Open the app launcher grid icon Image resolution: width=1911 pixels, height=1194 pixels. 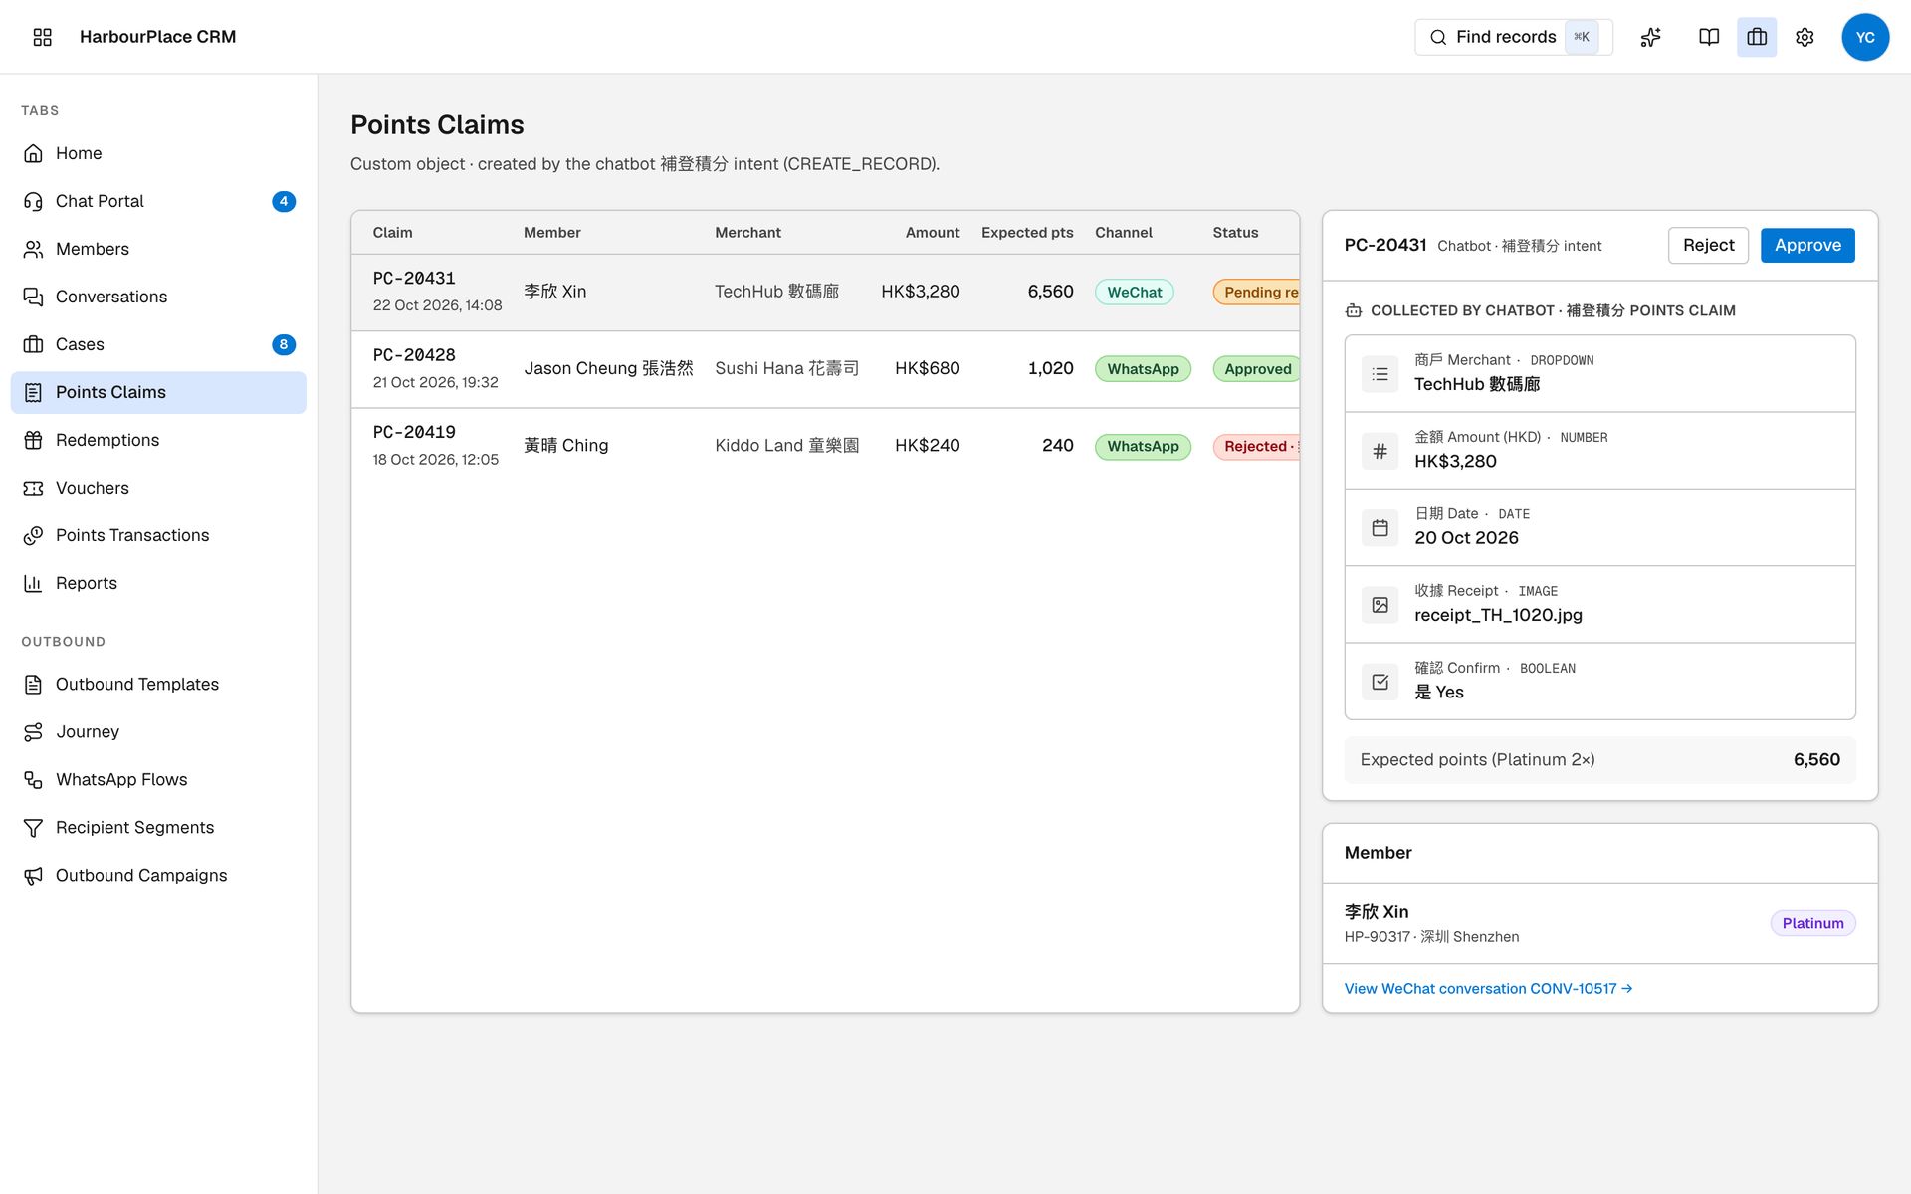tap(42, 37)
